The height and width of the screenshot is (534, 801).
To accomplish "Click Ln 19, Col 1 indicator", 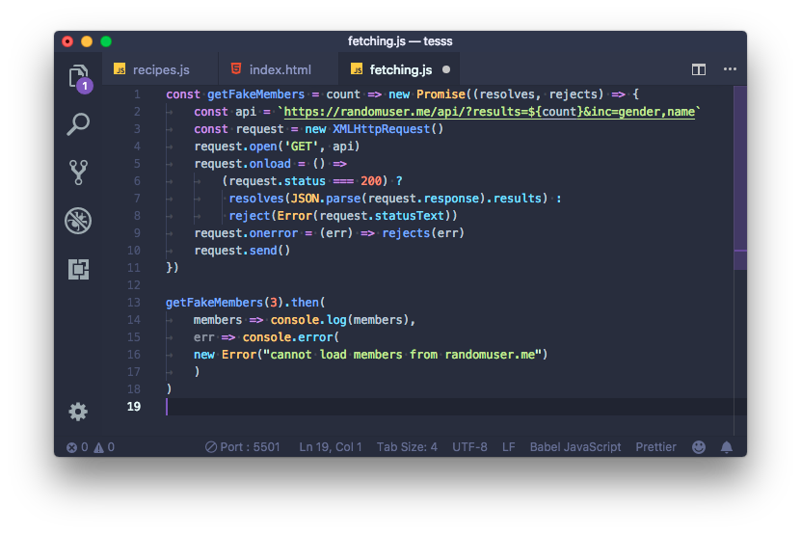I will tap(331, 447).
